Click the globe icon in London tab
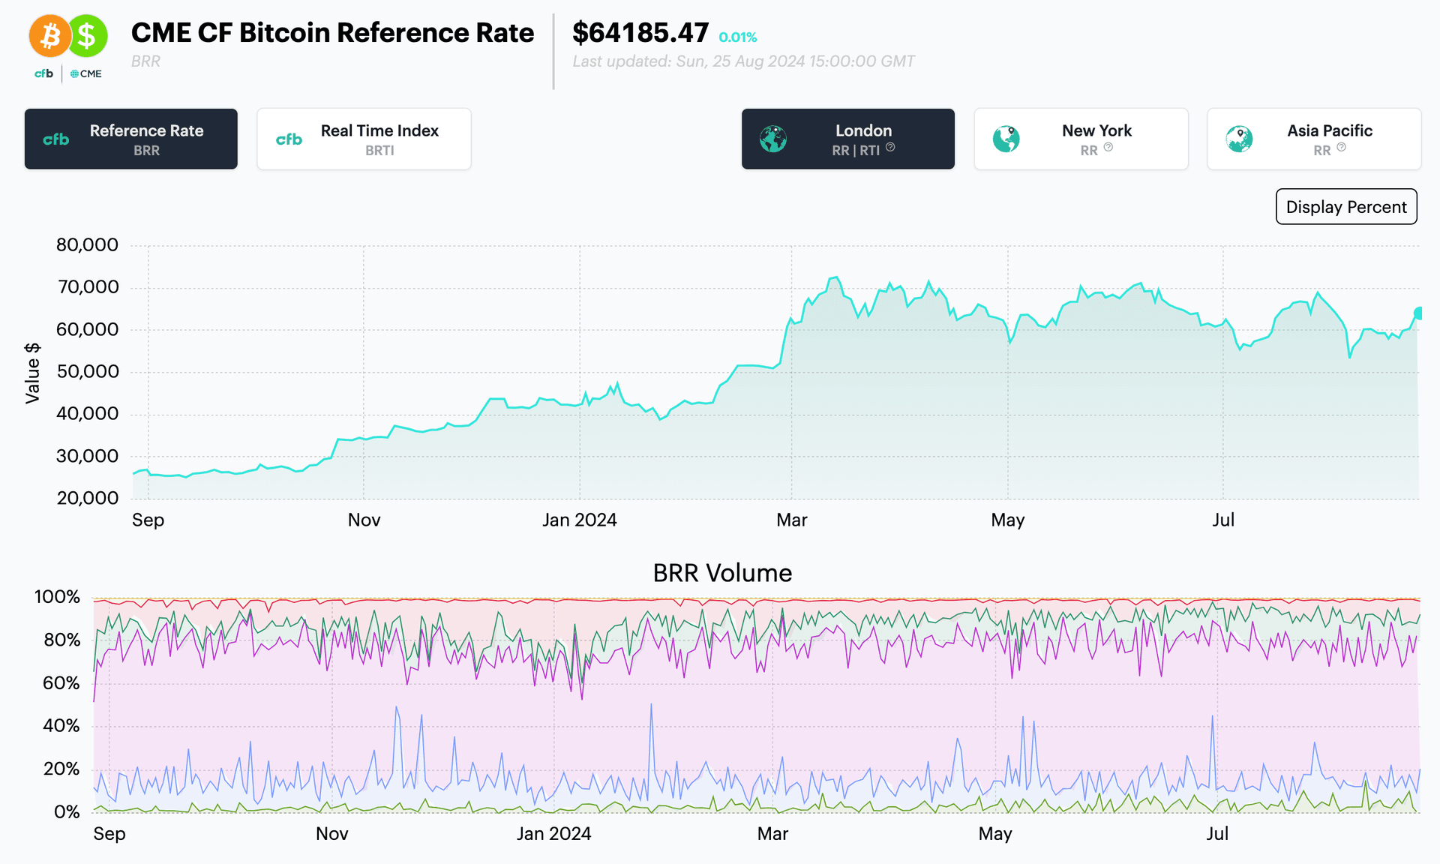This screenshot has height=864, width=1440. tap(772, 139)
